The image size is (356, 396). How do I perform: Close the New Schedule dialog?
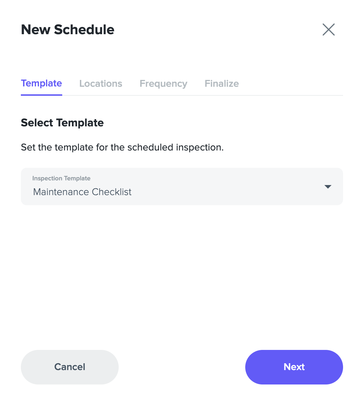pos(329,30)
